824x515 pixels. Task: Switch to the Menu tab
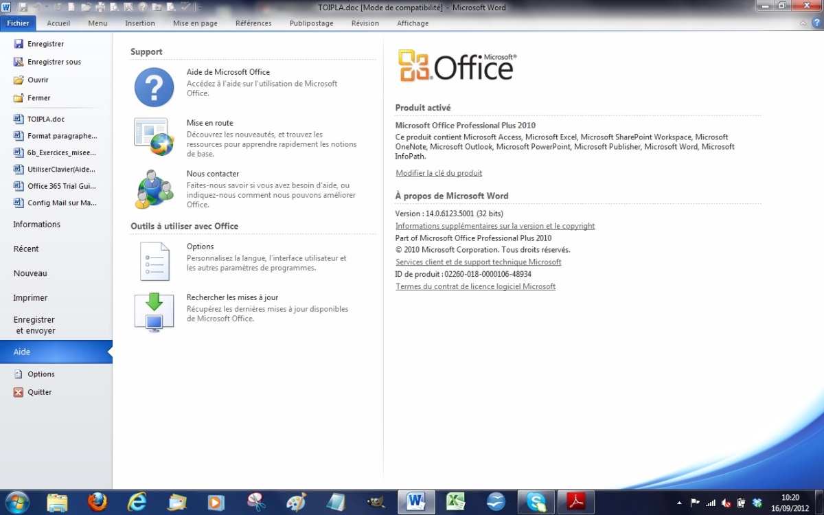point(98,23)
